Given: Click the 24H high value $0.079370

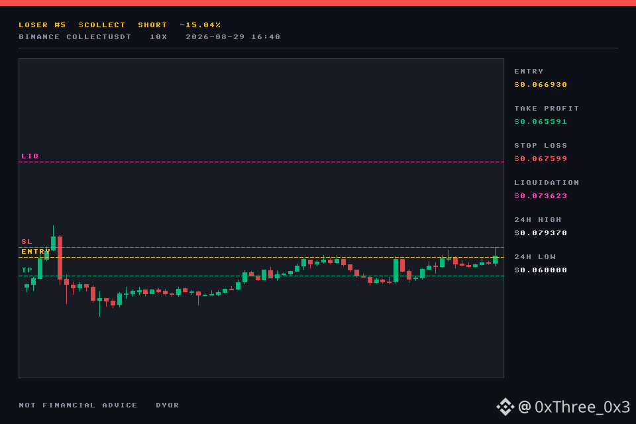Looking at the screenshot, I should point(541,233).
